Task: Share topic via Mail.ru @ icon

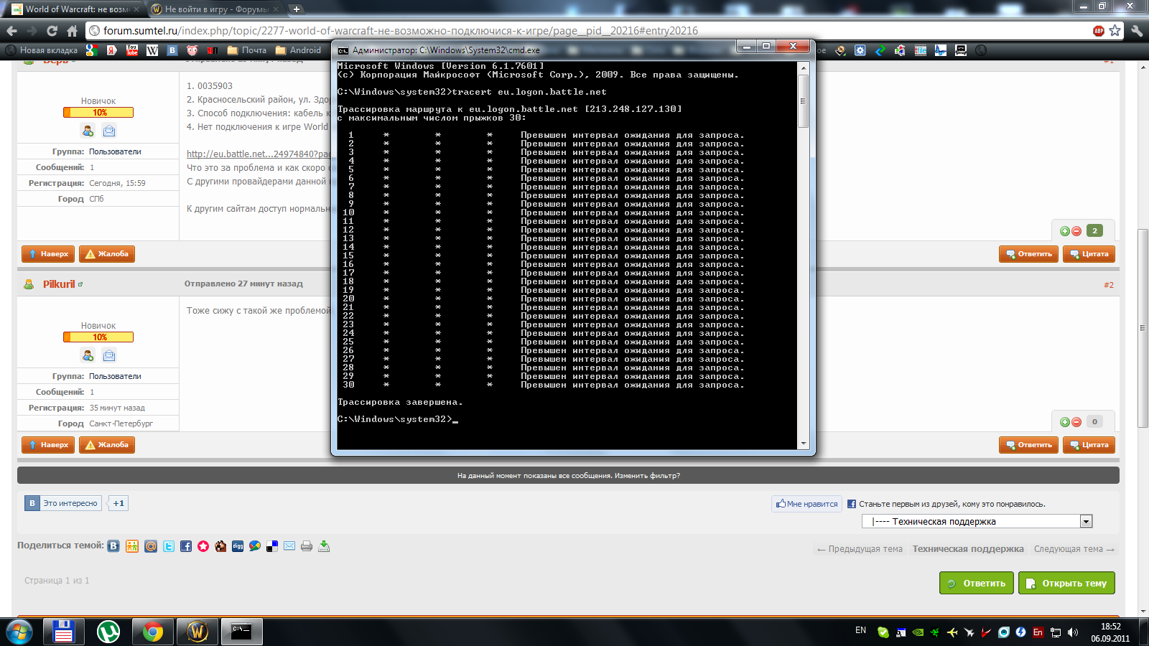Action: [x=151, y=546]
